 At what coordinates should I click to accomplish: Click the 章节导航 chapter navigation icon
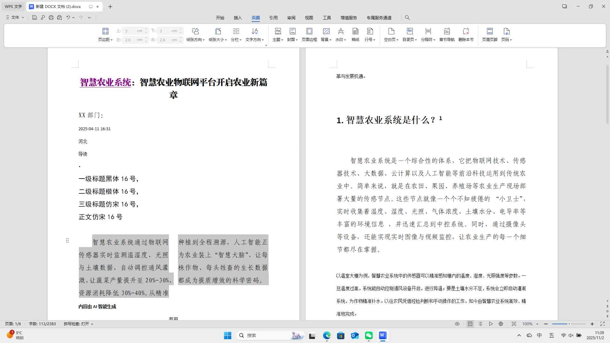(x=447, y=31)
